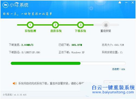The height and width of the screenshot is (99, 136).
Task: Click the green download progress bar
Action: coord(68,63)
